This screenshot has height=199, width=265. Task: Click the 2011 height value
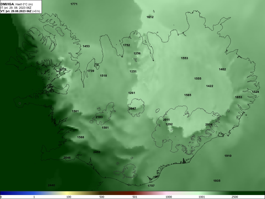point(166,120)
